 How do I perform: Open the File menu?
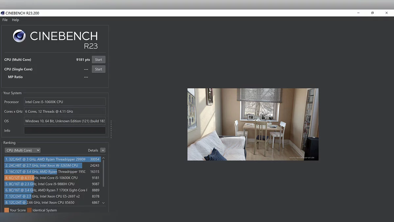pyautogui.click(x=5, y=20)
